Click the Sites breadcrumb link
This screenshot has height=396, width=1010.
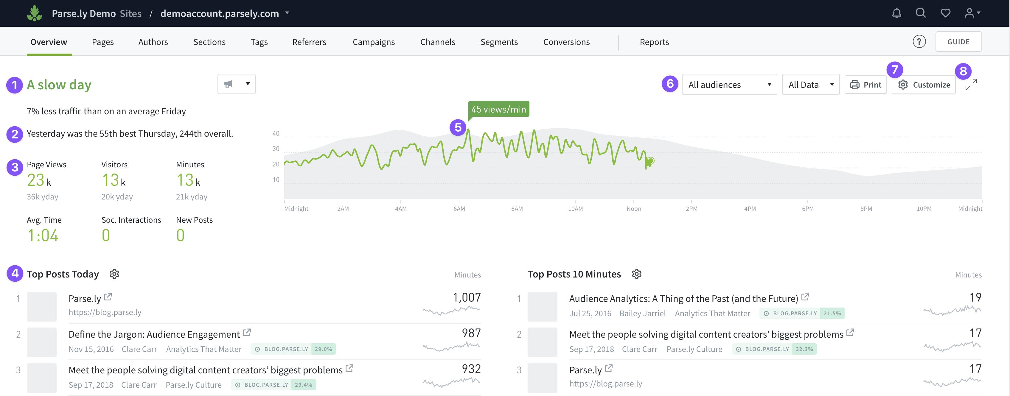130,13
